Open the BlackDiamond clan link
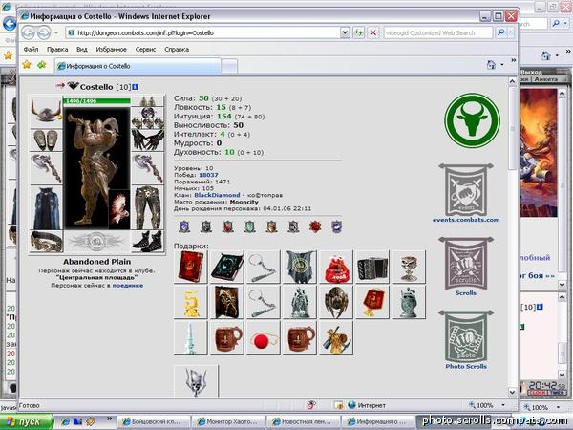 pos(217,195)
